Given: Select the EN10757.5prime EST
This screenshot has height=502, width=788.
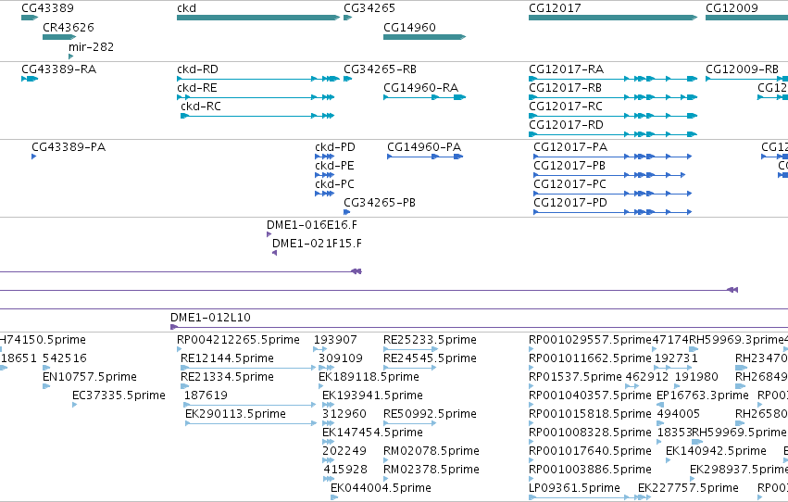Looking at the screenshot, I should pyautogui.click(x=46, y=386).
